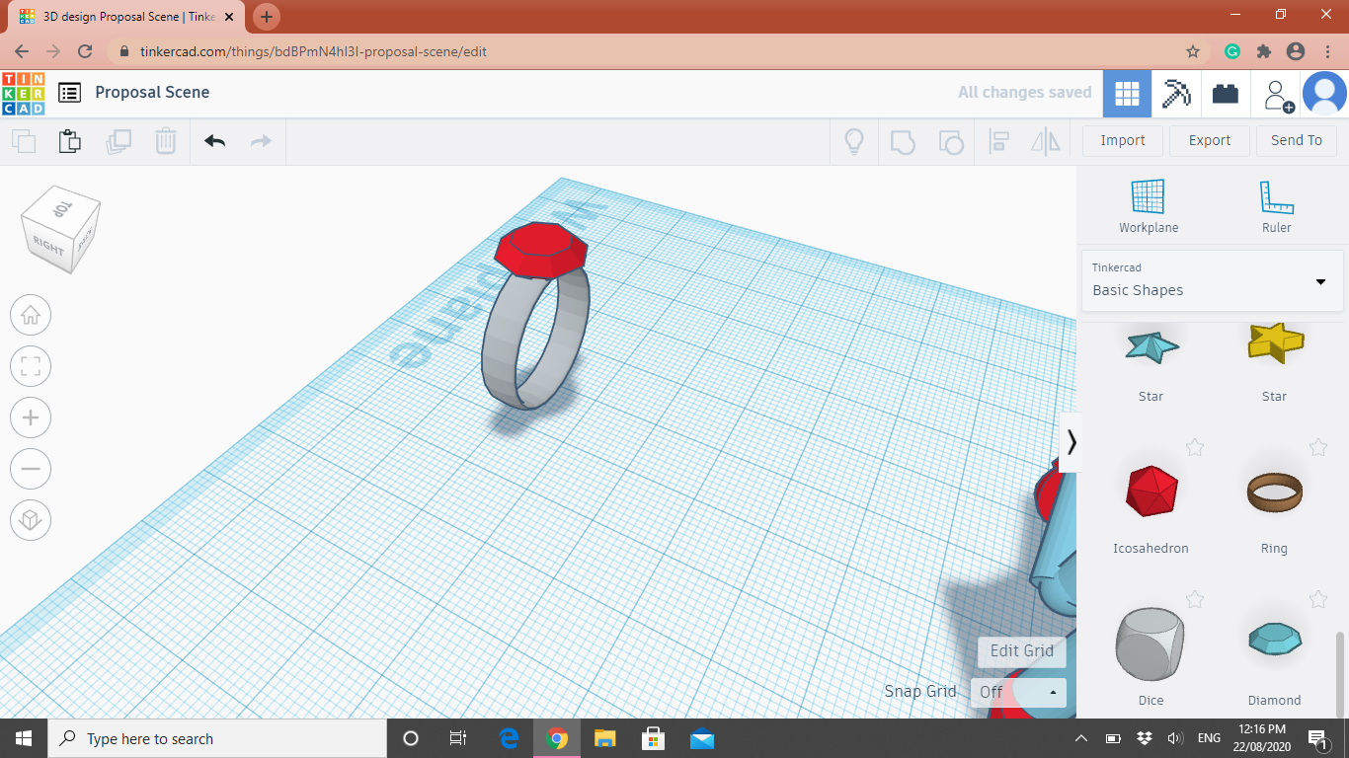Open File Explorer from the taskbar
This screenshot has width=1349, height=758.
coord(604,738)
